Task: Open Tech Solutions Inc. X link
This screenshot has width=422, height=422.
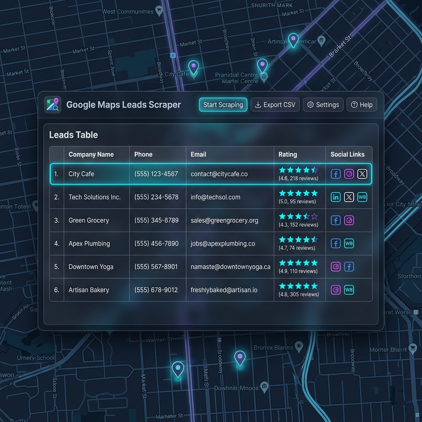Action: (349, 197)
